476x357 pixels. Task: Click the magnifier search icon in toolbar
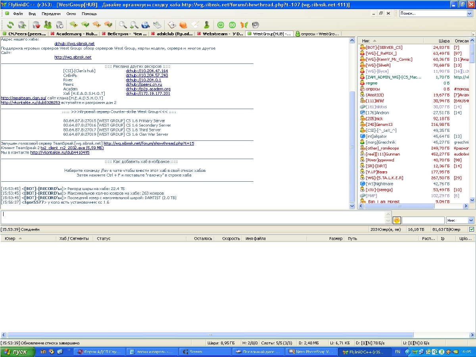(x=123, y=25)
